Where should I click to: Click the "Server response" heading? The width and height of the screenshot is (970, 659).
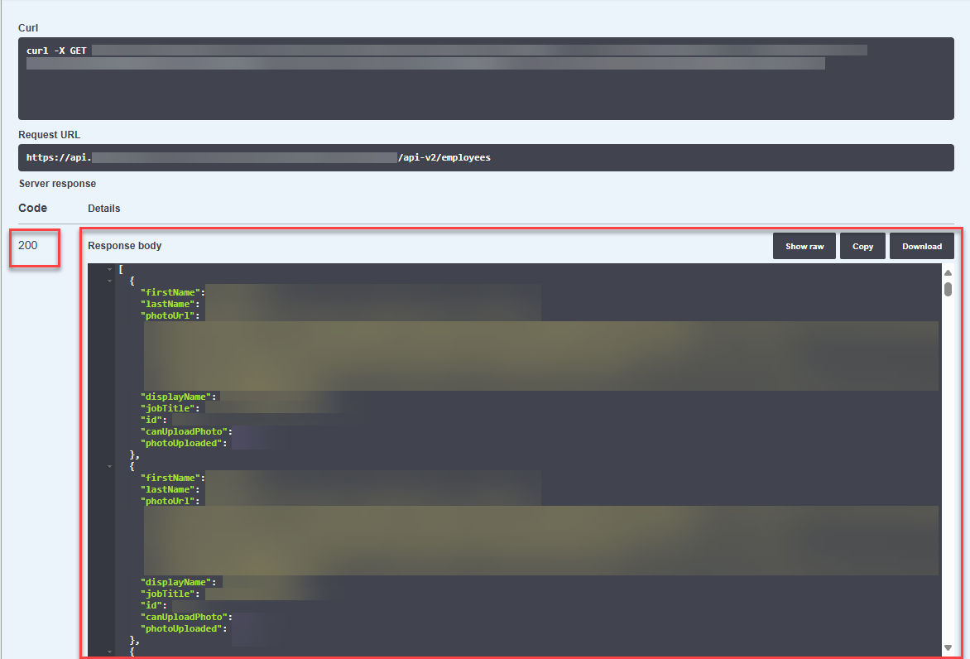tap(58, 184)
